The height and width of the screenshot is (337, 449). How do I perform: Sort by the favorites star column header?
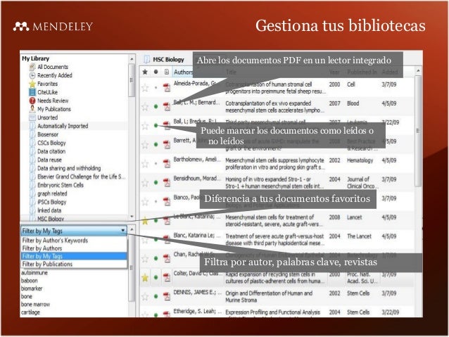[145, 72]
